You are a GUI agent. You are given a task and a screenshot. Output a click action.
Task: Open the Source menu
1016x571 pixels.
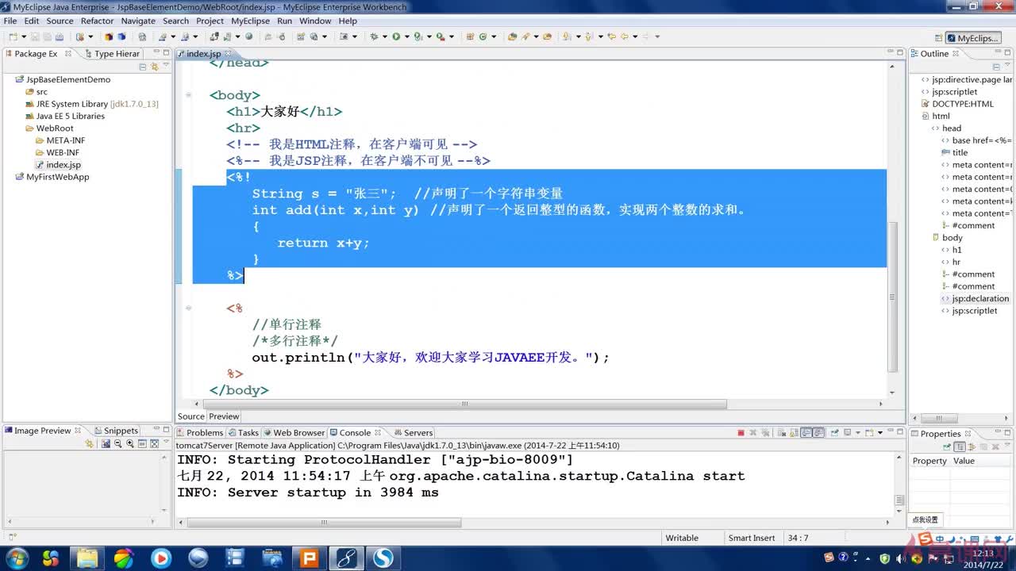[60, 21]
